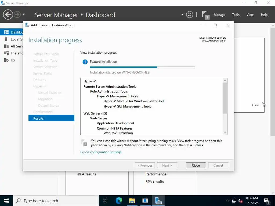Click the notification flag icon in wizard note

point(84,143)
